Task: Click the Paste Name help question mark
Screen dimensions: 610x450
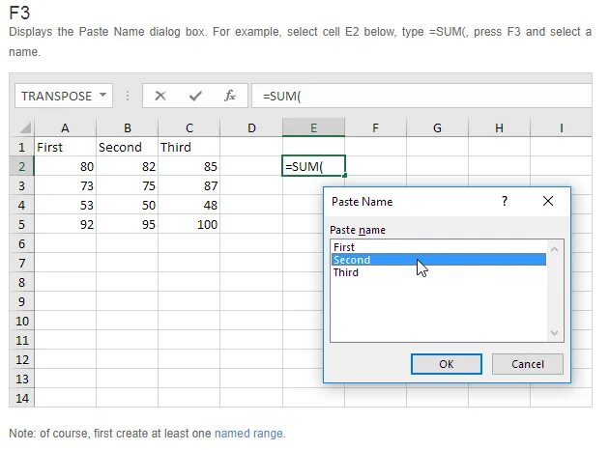Action: (504, 202)
